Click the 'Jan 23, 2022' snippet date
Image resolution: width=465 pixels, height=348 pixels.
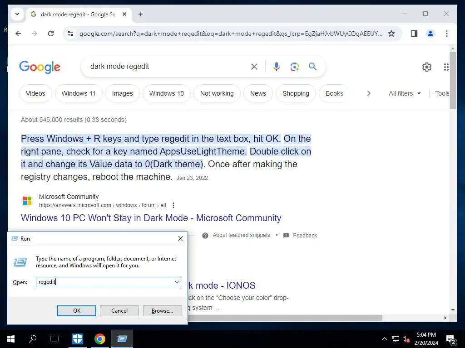click(x=192, y=178)
